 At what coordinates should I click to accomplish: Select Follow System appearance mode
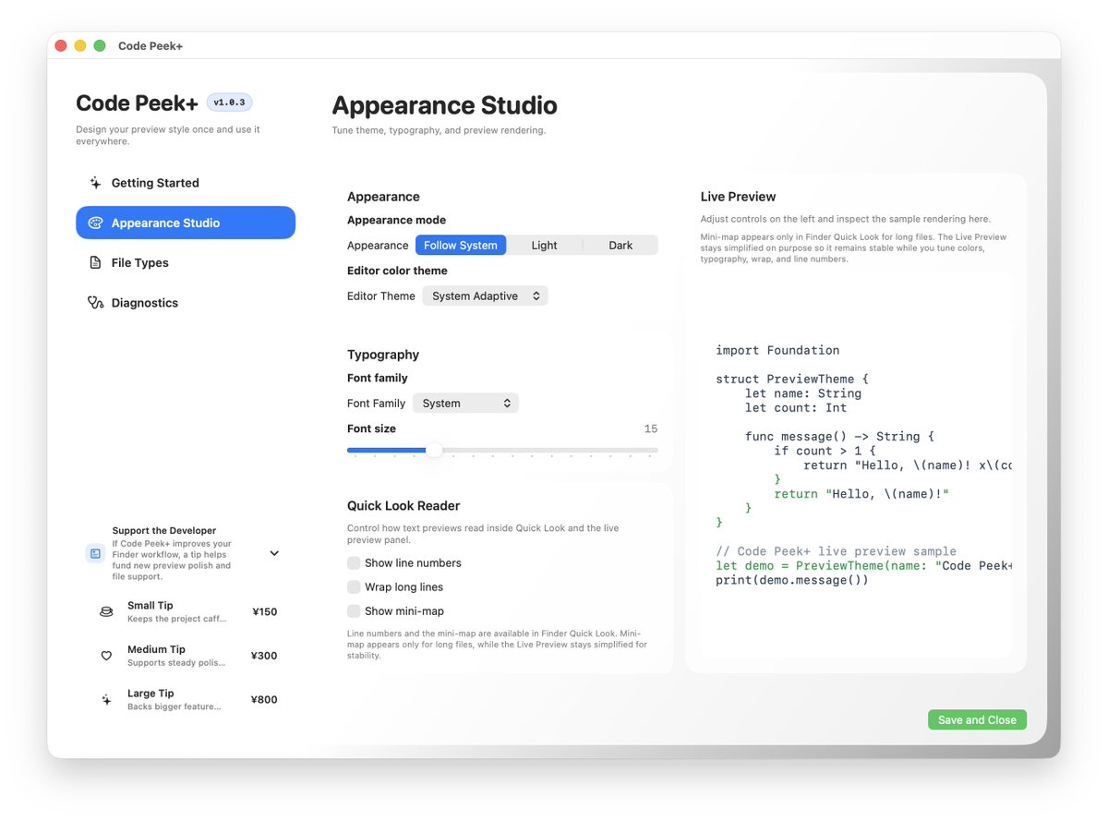pyautogui.click(x=461, y=245)
